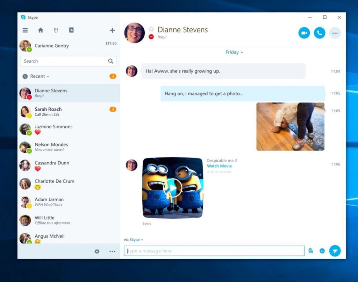Screen dimensions: 358x282
Task: Expand the Friday date dropdown
Action: [234, 52]
